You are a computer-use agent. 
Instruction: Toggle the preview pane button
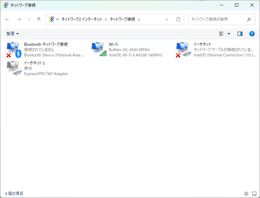pos(240,34)
